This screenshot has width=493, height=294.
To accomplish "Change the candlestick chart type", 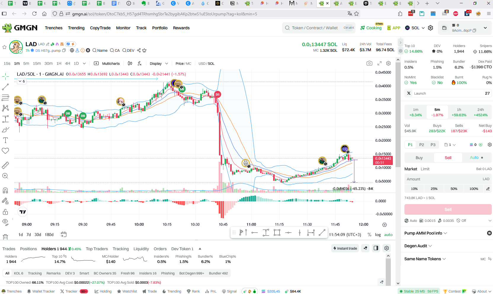I will pos(130,63).
